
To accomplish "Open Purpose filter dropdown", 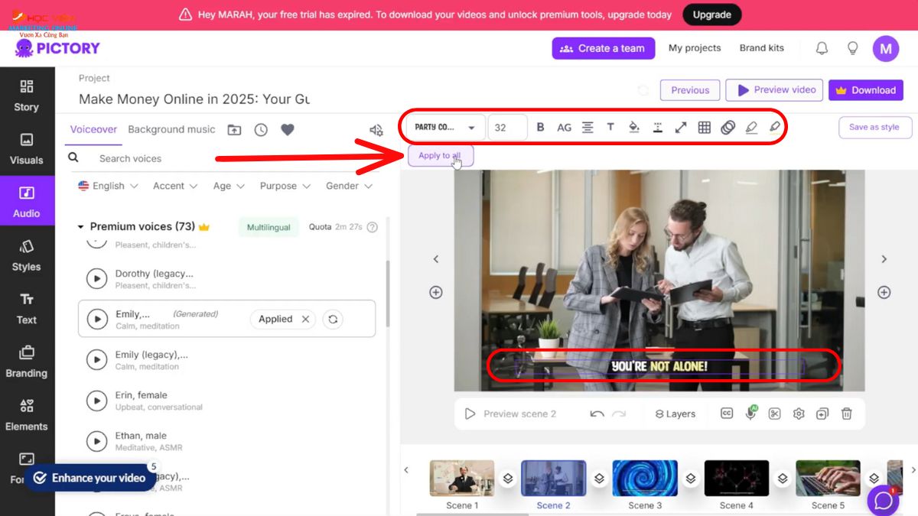I will [285, 186].
